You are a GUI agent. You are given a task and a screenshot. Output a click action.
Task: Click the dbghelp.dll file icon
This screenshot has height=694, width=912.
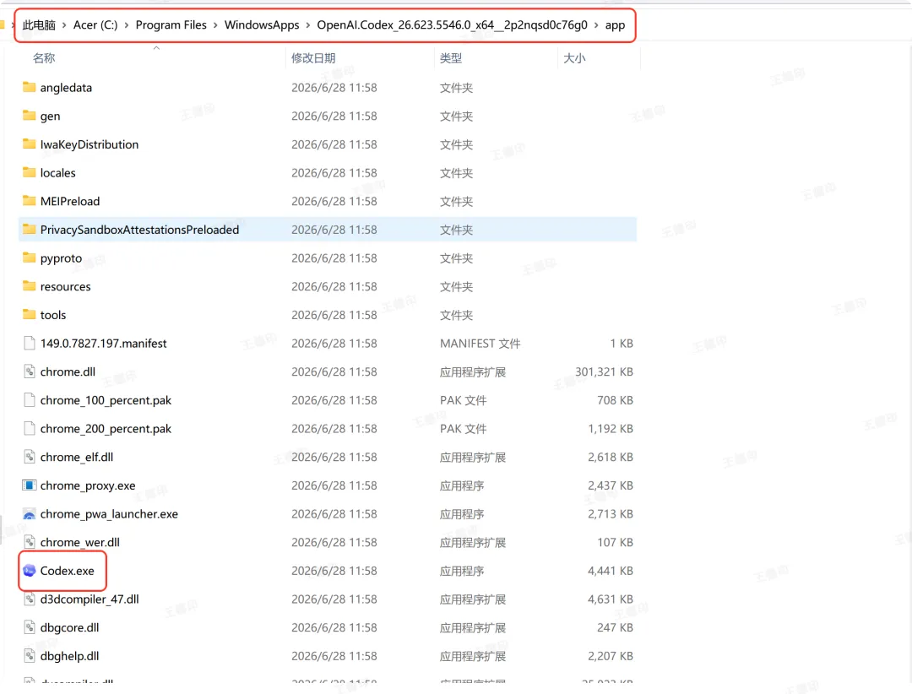pyautogui.click(x=29, y=656)
